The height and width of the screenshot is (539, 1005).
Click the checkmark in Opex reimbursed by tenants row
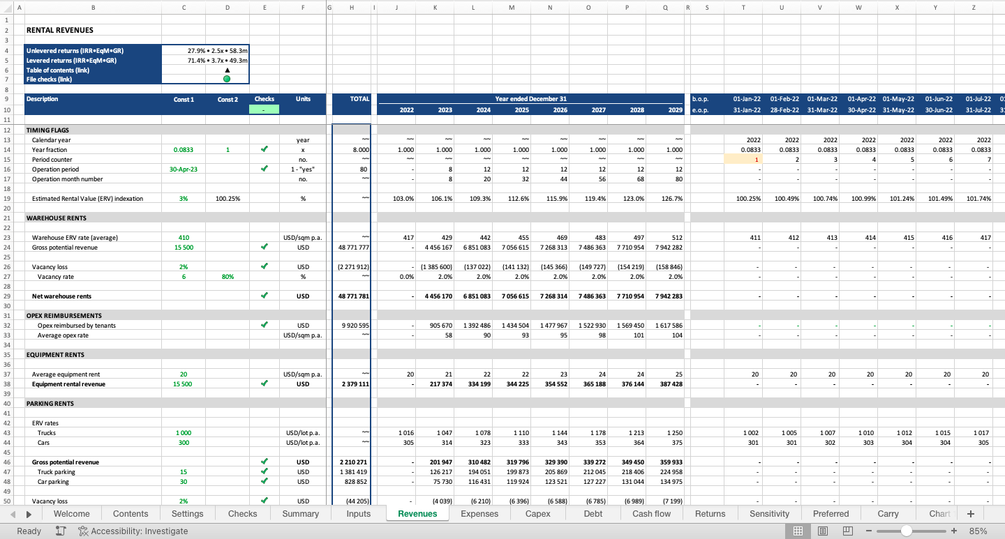pos(265,325)
